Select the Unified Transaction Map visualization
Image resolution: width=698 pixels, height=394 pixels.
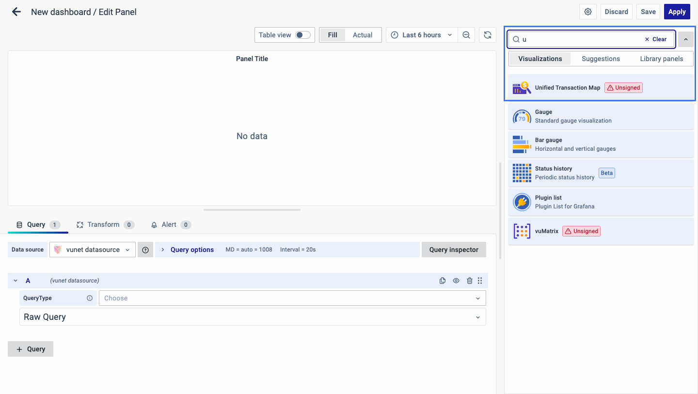click(567, 88)
